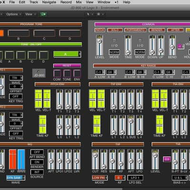Change the B LOW key range value
Image resolution: width=190 pixels, height=190 pixels.
(130, 72)
